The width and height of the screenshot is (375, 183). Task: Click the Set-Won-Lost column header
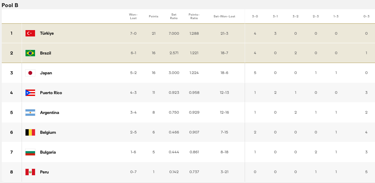pos(225,17)
